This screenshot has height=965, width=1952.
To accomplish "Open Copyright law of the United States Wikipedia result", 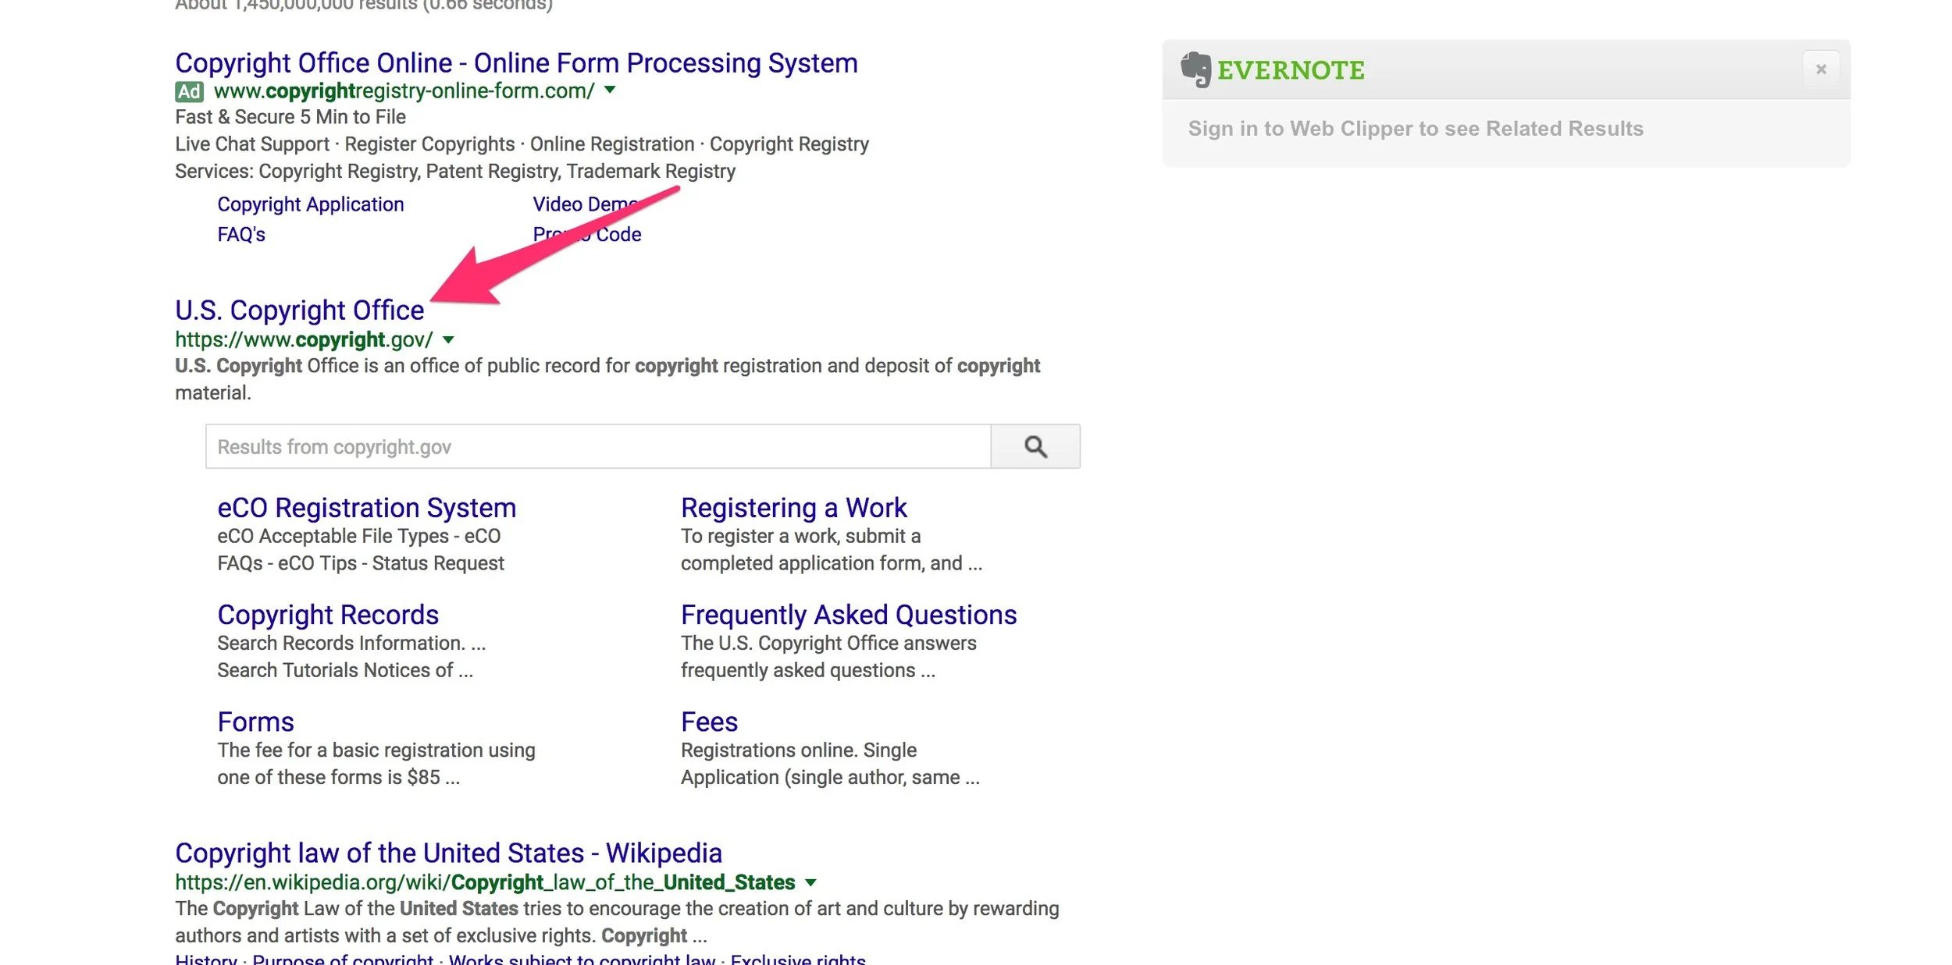I will [x=448, y=853].
